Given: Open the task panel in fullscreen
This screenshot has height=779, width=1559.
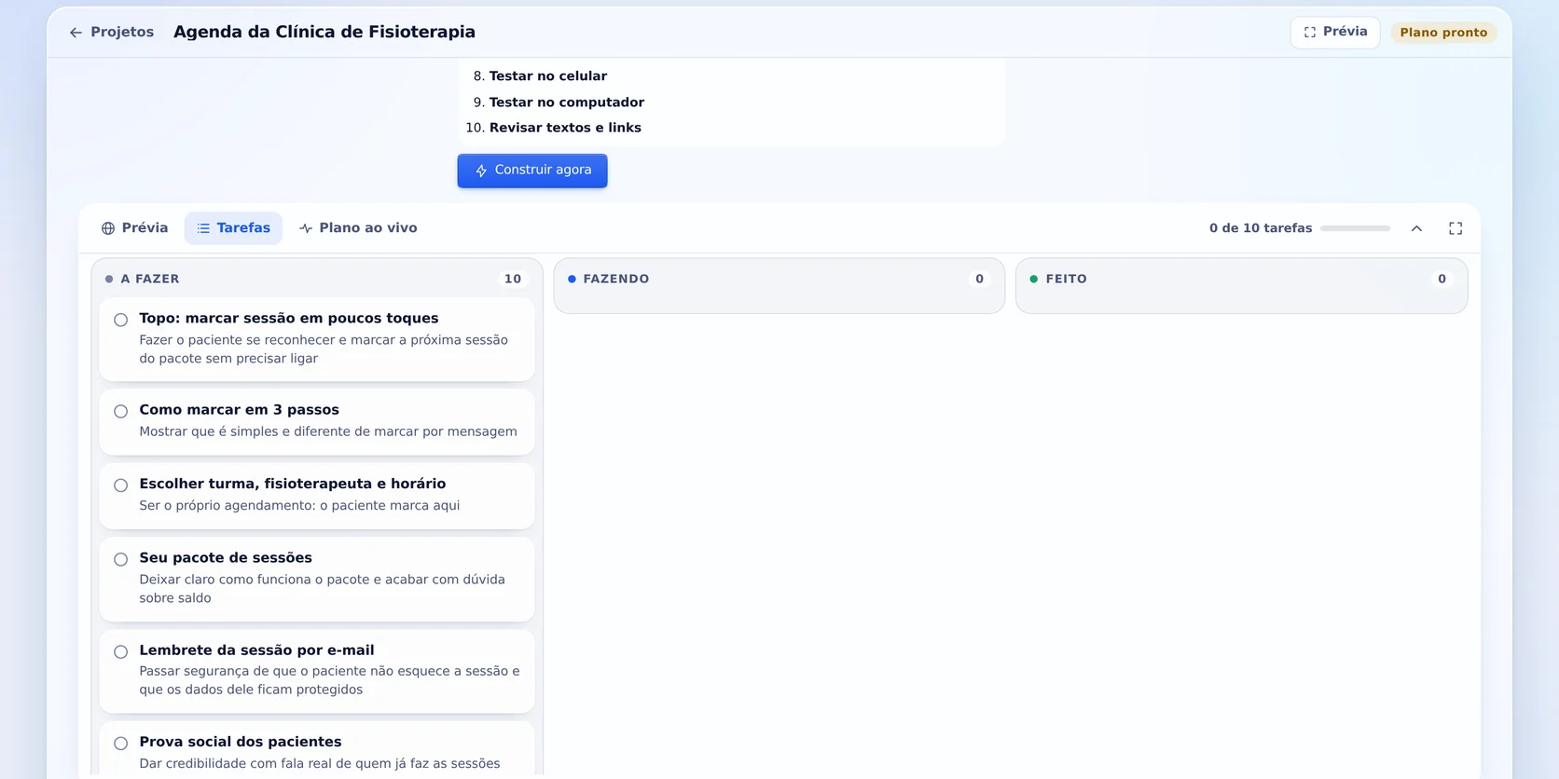Looking at the screenshot, I should click(1456, 228).
